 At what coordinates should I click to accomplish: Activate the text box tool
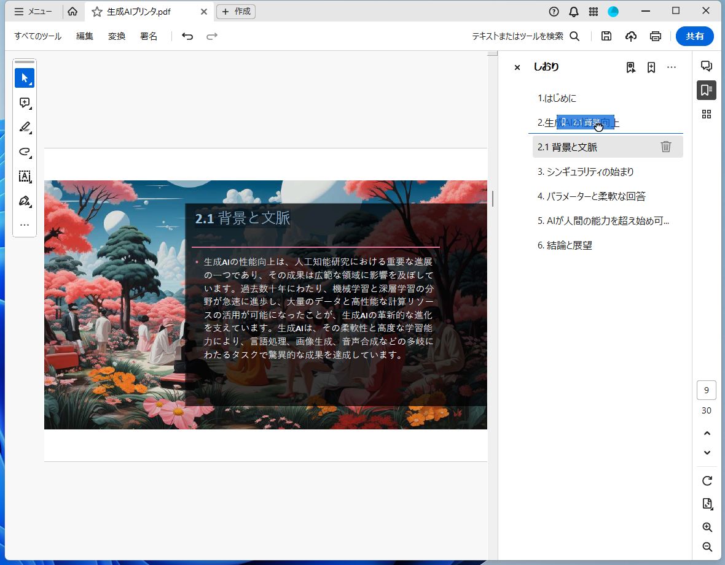pyautogui.click(x=25, y=176)
